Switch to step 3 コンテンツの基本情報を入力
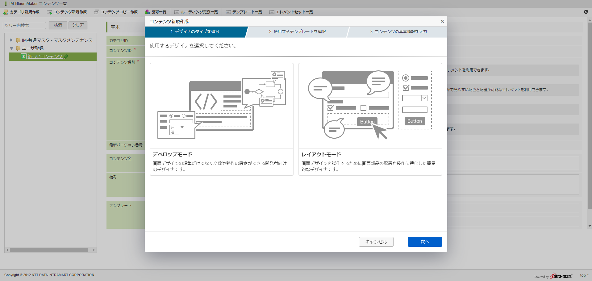The width and height of the screenshot is (592, 281). [398, 32]
